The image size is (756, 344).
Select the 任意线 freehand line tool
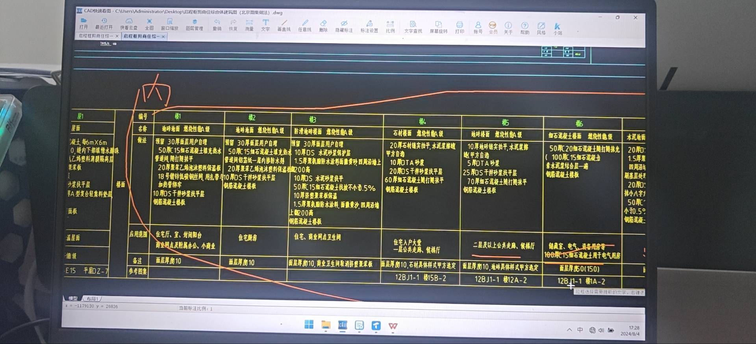tap(305, 26)
